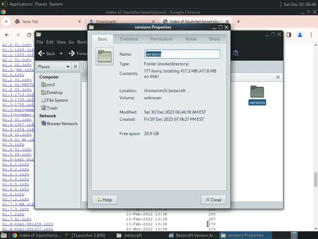Open the b1.8-pre1-081459.info link
The image size is (318, 239).
[28, 224]
